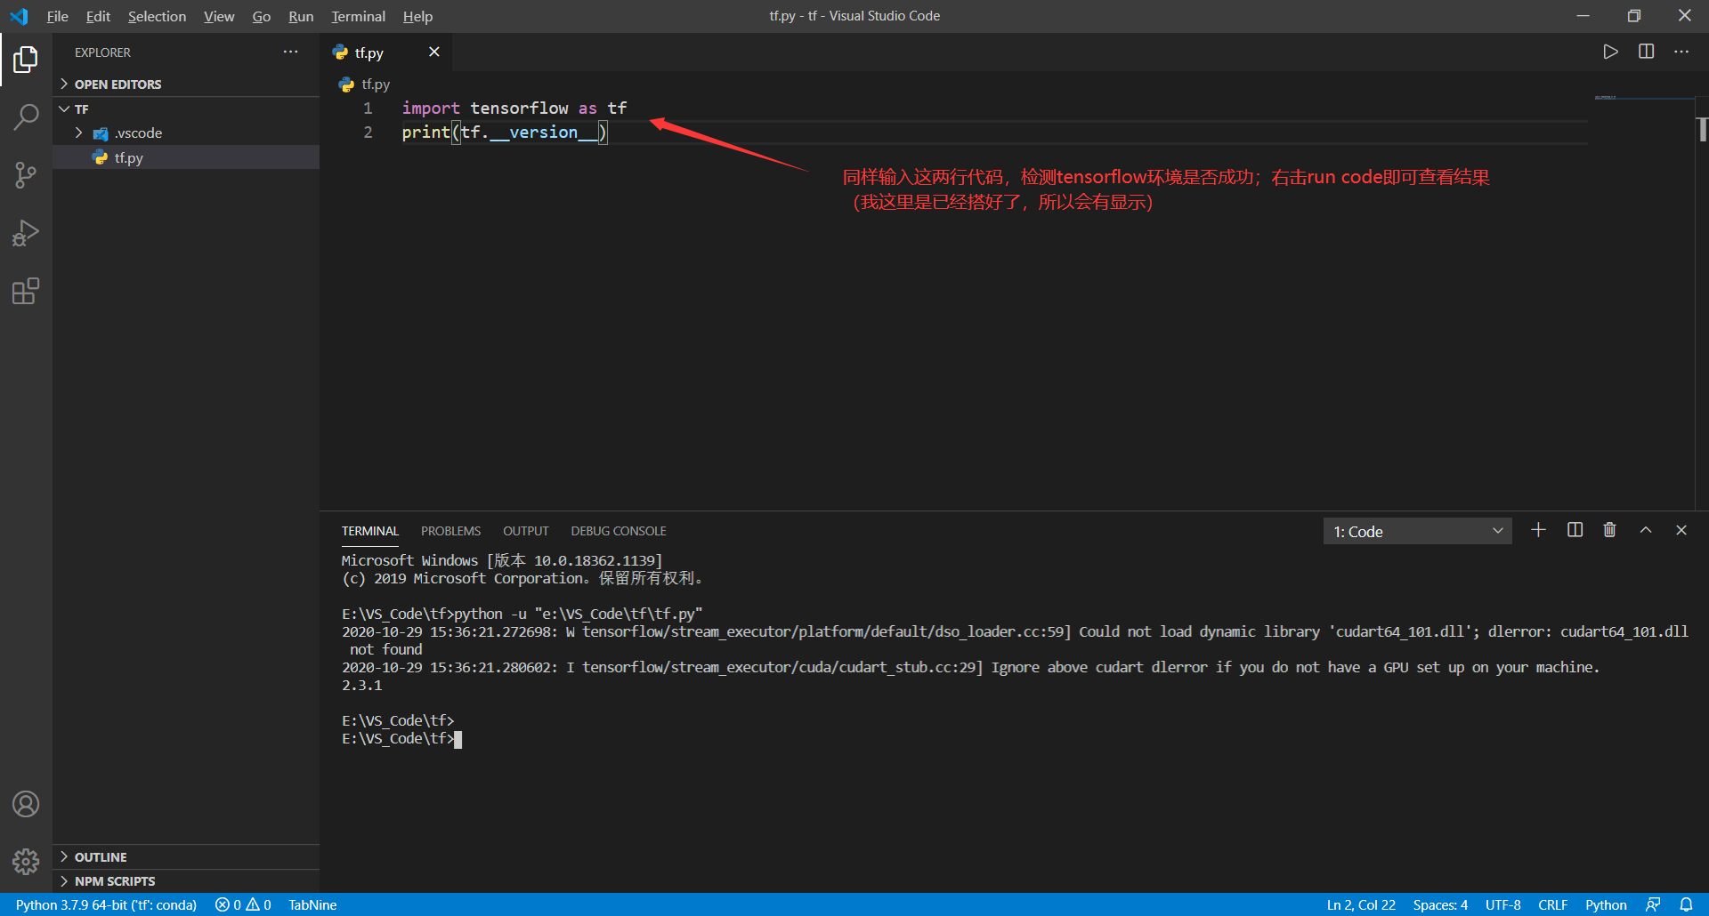Open the '1: Code' terminal dropdown
Viewport: 1709px width, 916px height.
click(1417, 530)
